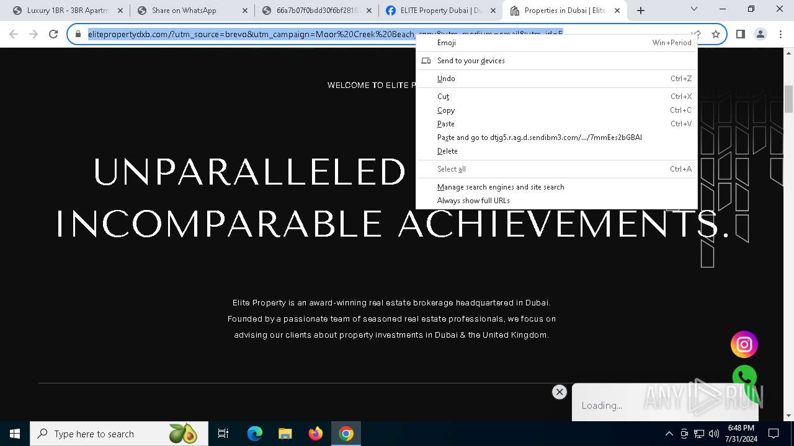Switch to the Share on WhatsApp tab
The height and width of the screenshot is (446, 794).
coord(192,11)
